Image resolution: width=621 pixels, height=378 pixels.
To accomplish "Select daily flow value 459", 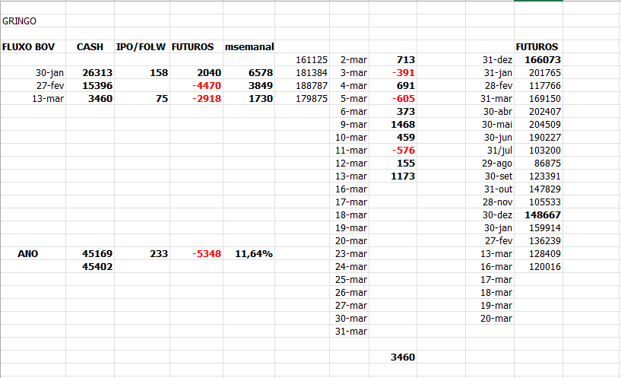I will click(393, 138).
